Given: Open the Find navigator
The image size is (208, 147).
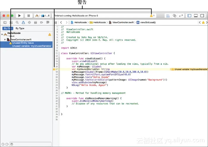Looking at the screenshot, I should [x=17, y=22].
